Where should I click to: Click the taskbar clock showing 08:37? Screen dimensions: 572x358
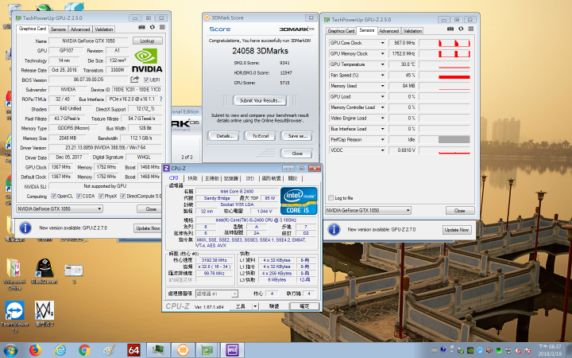550,349
